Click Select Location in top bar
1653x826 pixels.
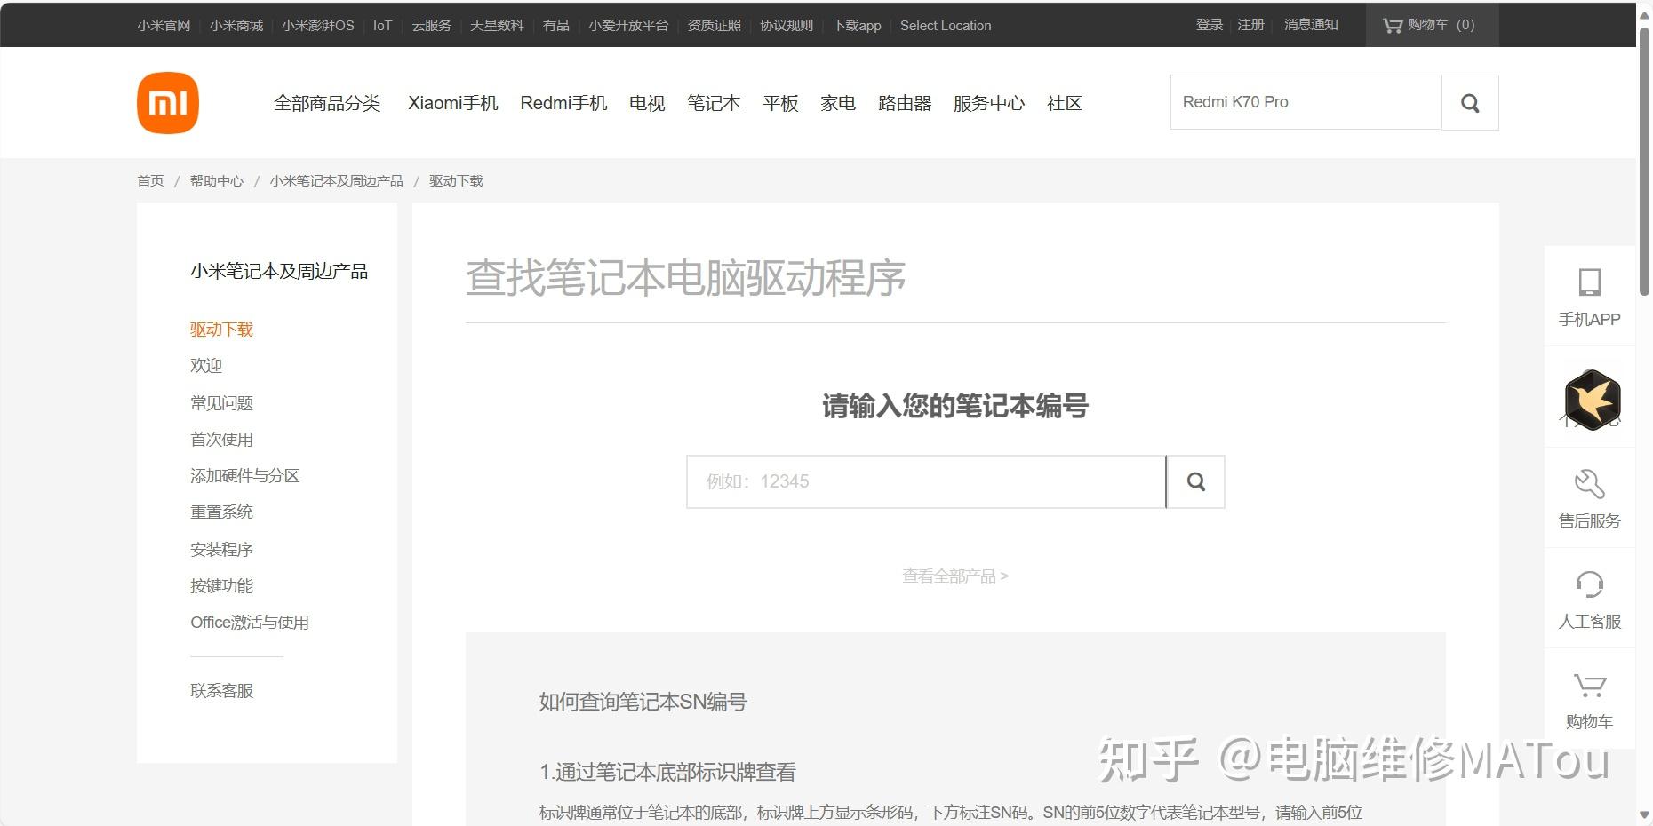(x=946, y=25)
